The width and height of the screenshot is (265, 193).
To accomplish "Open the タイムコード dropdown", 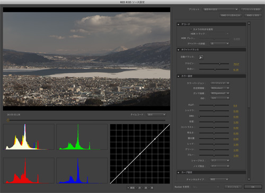I will (x=156, y=115).
